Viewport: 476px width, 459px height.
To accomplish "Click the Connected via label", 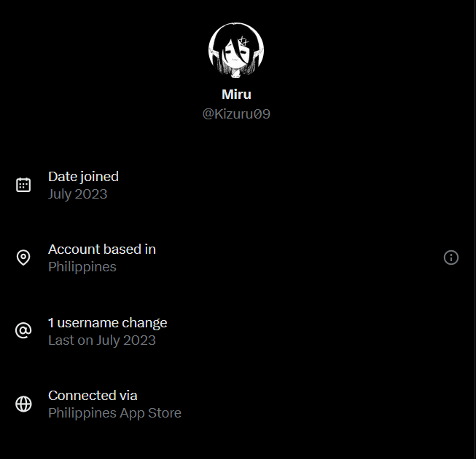I will click(x=93, y=396).
